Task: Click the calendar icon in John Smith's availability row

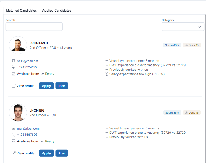Action: pos(14,74)
